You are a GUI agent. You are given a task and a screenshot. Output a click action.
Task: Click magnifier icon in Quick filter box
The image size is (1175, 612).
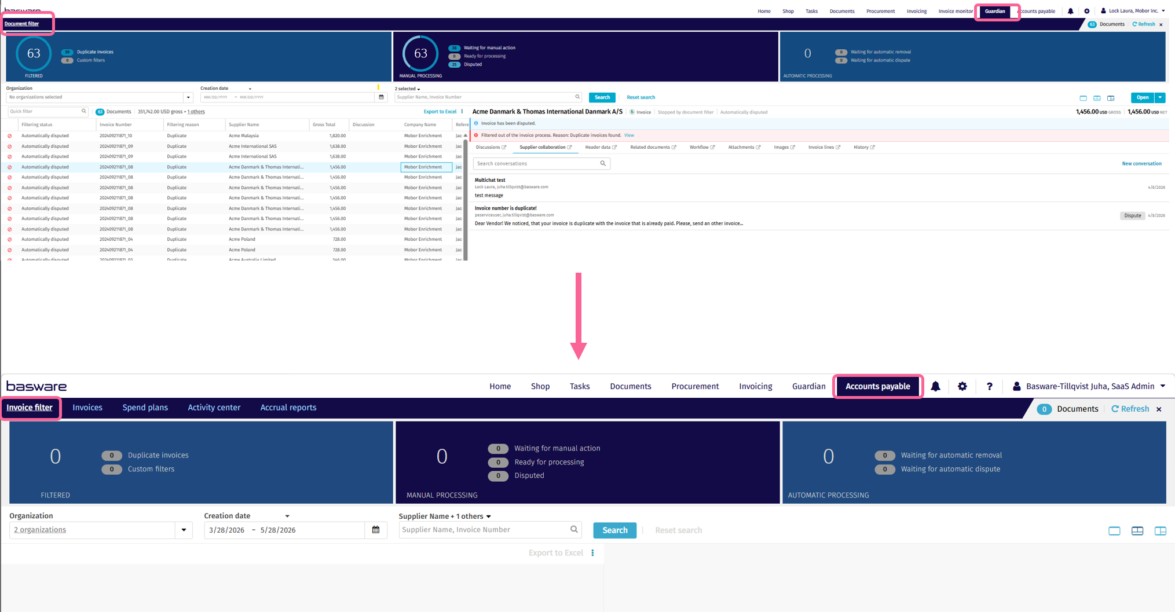pyautogui.click(x=83, y=111)
